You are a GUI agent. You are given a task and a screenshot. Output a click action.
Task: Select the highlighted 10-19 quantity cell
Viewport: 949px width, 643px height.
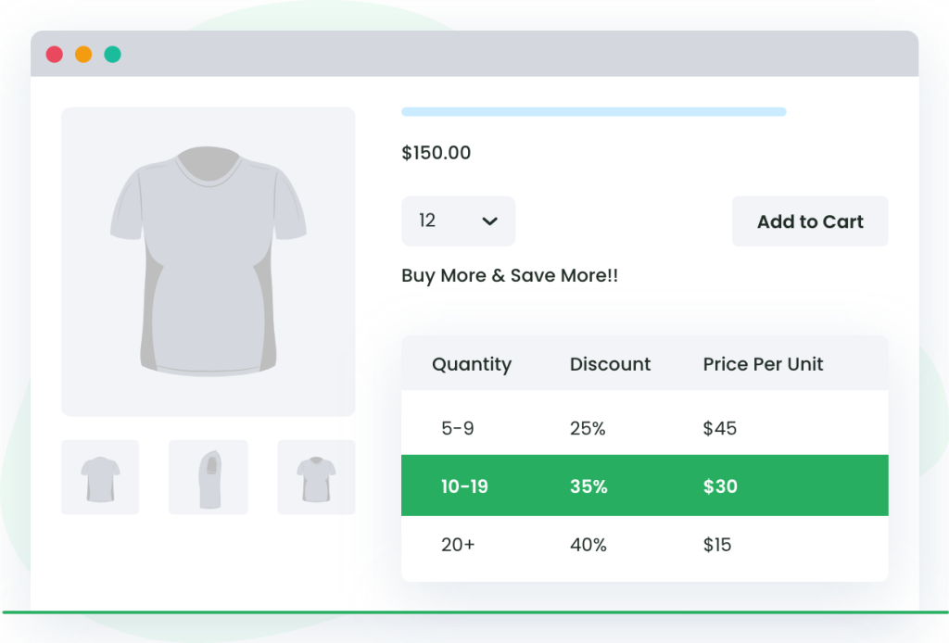click(464, 486)
